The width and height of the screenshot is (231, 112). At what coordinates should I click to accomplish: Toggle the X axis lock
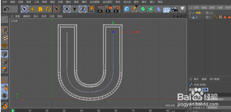67,9
